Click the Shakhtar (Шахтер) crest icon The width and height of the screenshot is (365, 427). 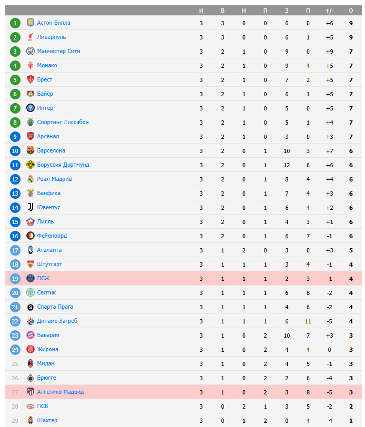(31, 420)
